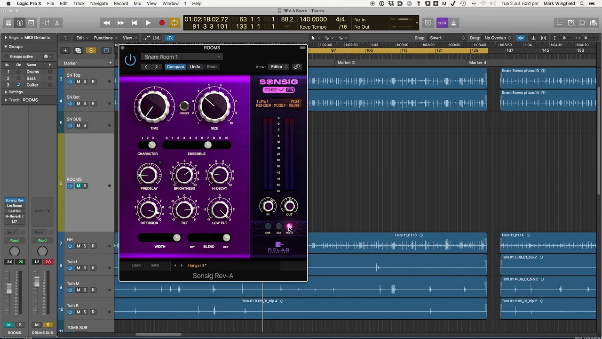Click the Sonsig Rev plug-in slot
Screen dimensions: 602x339
[x=15, y=201]
